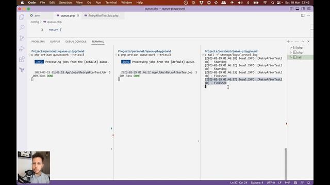Open the terminal panel more actions menu
The width and height of the screenshot is (330, 185).
click(x=297, y=42)
